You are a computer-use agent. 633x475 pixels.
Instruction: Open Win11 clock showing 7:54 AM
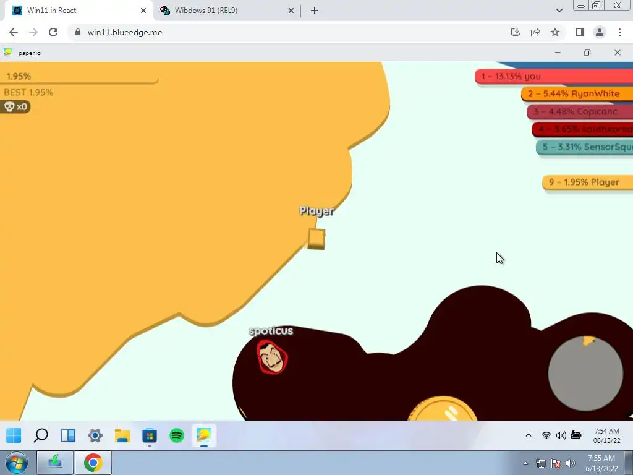(607, 436)
